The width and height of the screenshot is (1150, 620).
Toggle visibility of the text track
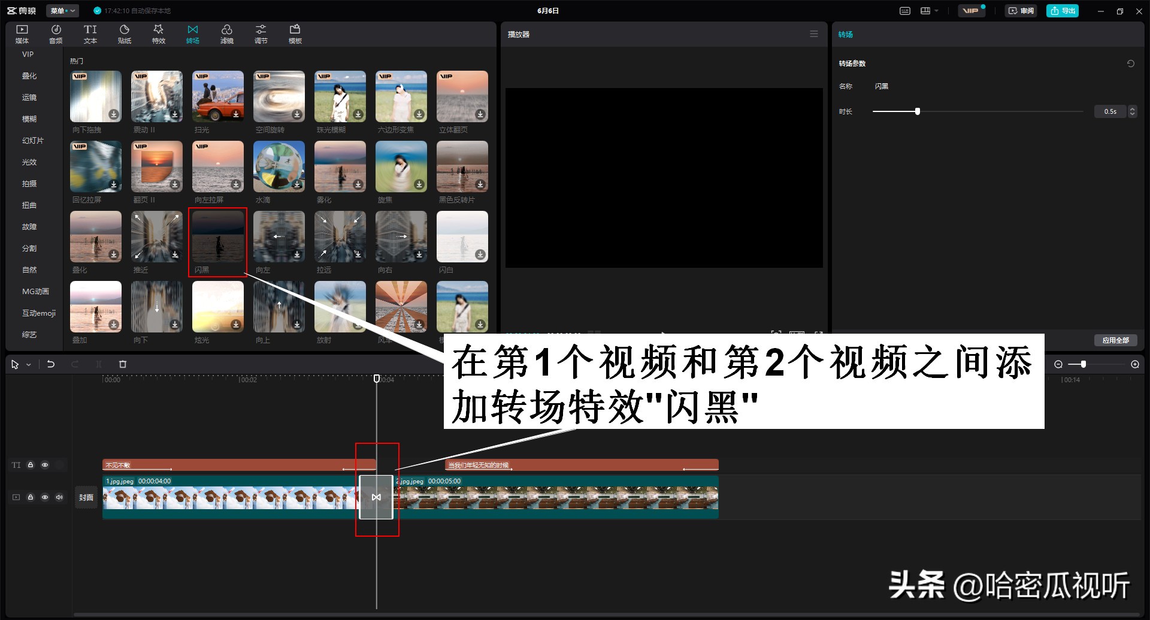pyautogui.click(x=45, y=465)
